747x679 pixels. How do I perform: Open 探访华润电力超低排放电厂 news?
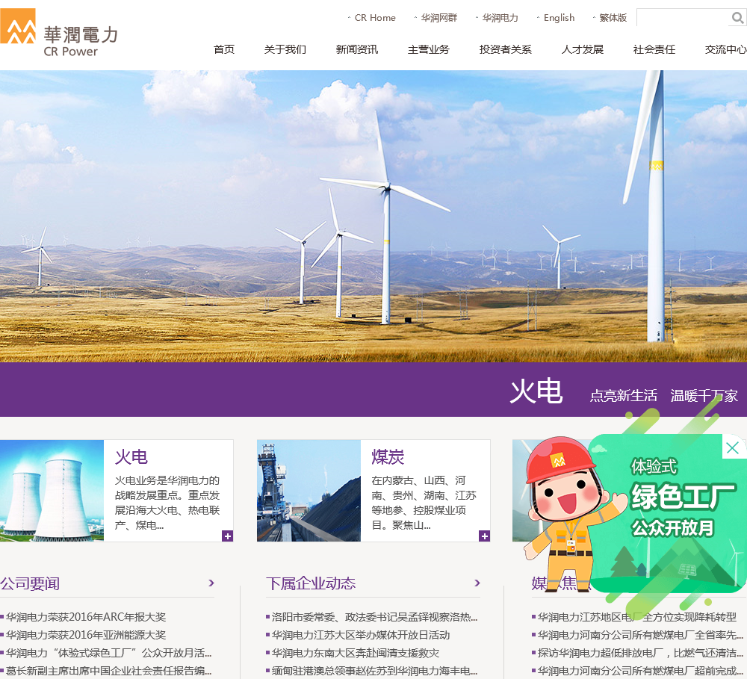(x=640, y=653)
